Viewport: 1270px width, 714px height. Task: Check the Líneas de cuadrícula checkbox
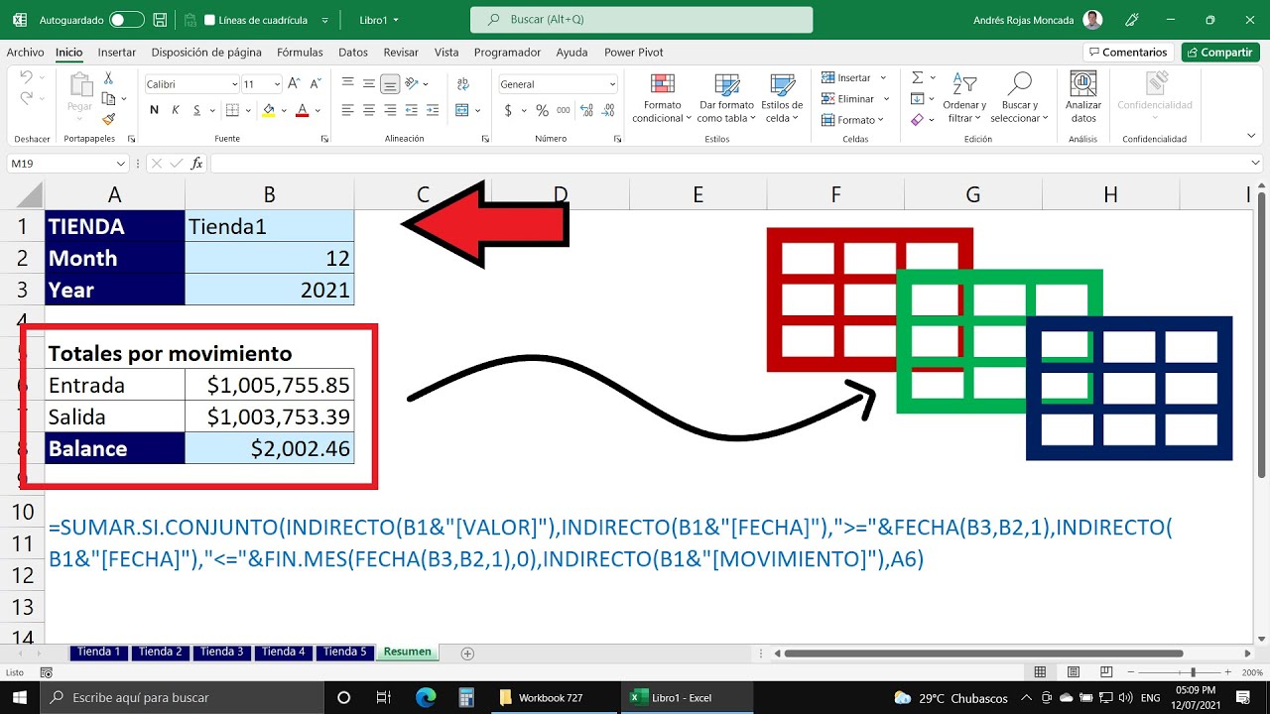click(x=209, y=20)
